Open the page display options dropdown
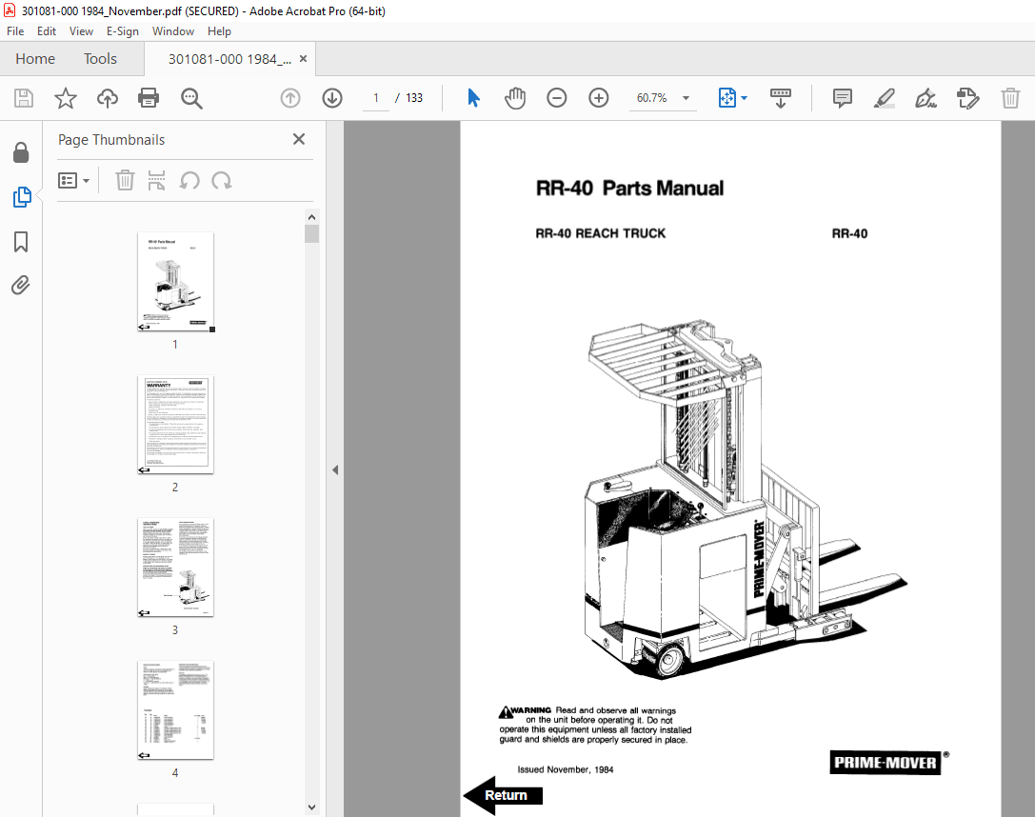 point(744,97)
